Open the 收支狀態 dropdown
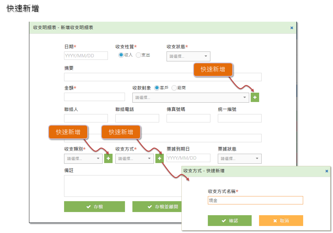 [x=188, y=56]
